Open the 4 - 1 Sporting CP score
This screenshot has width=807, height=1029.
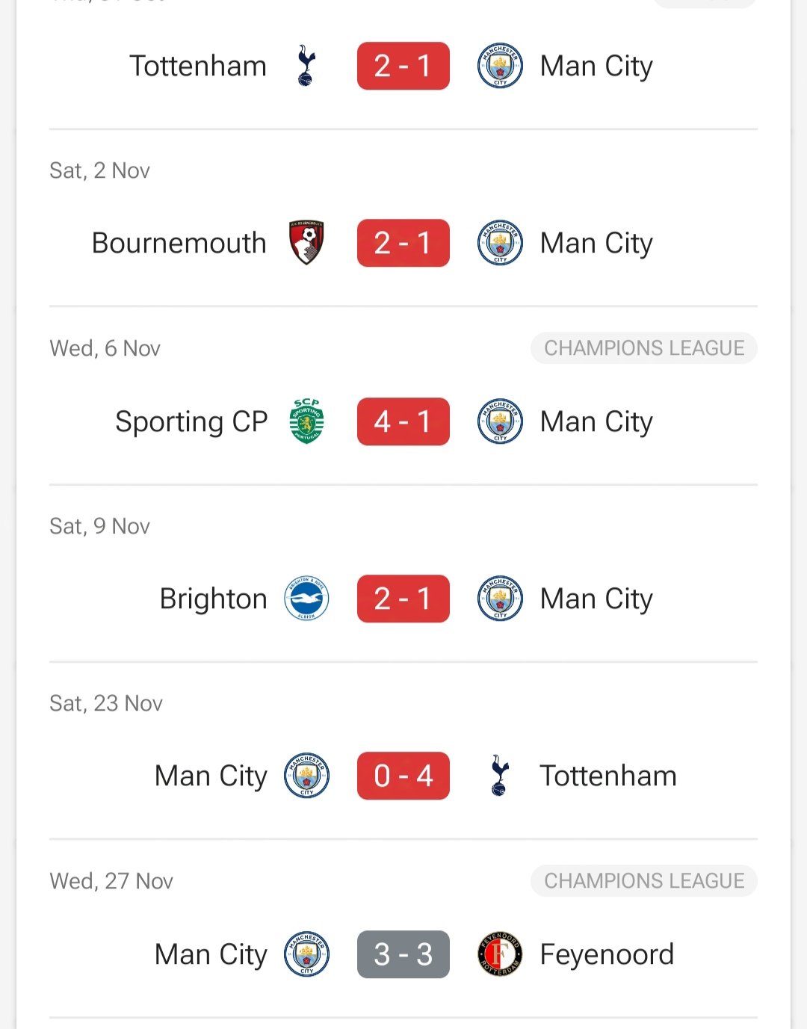click(x=403, y=421)
